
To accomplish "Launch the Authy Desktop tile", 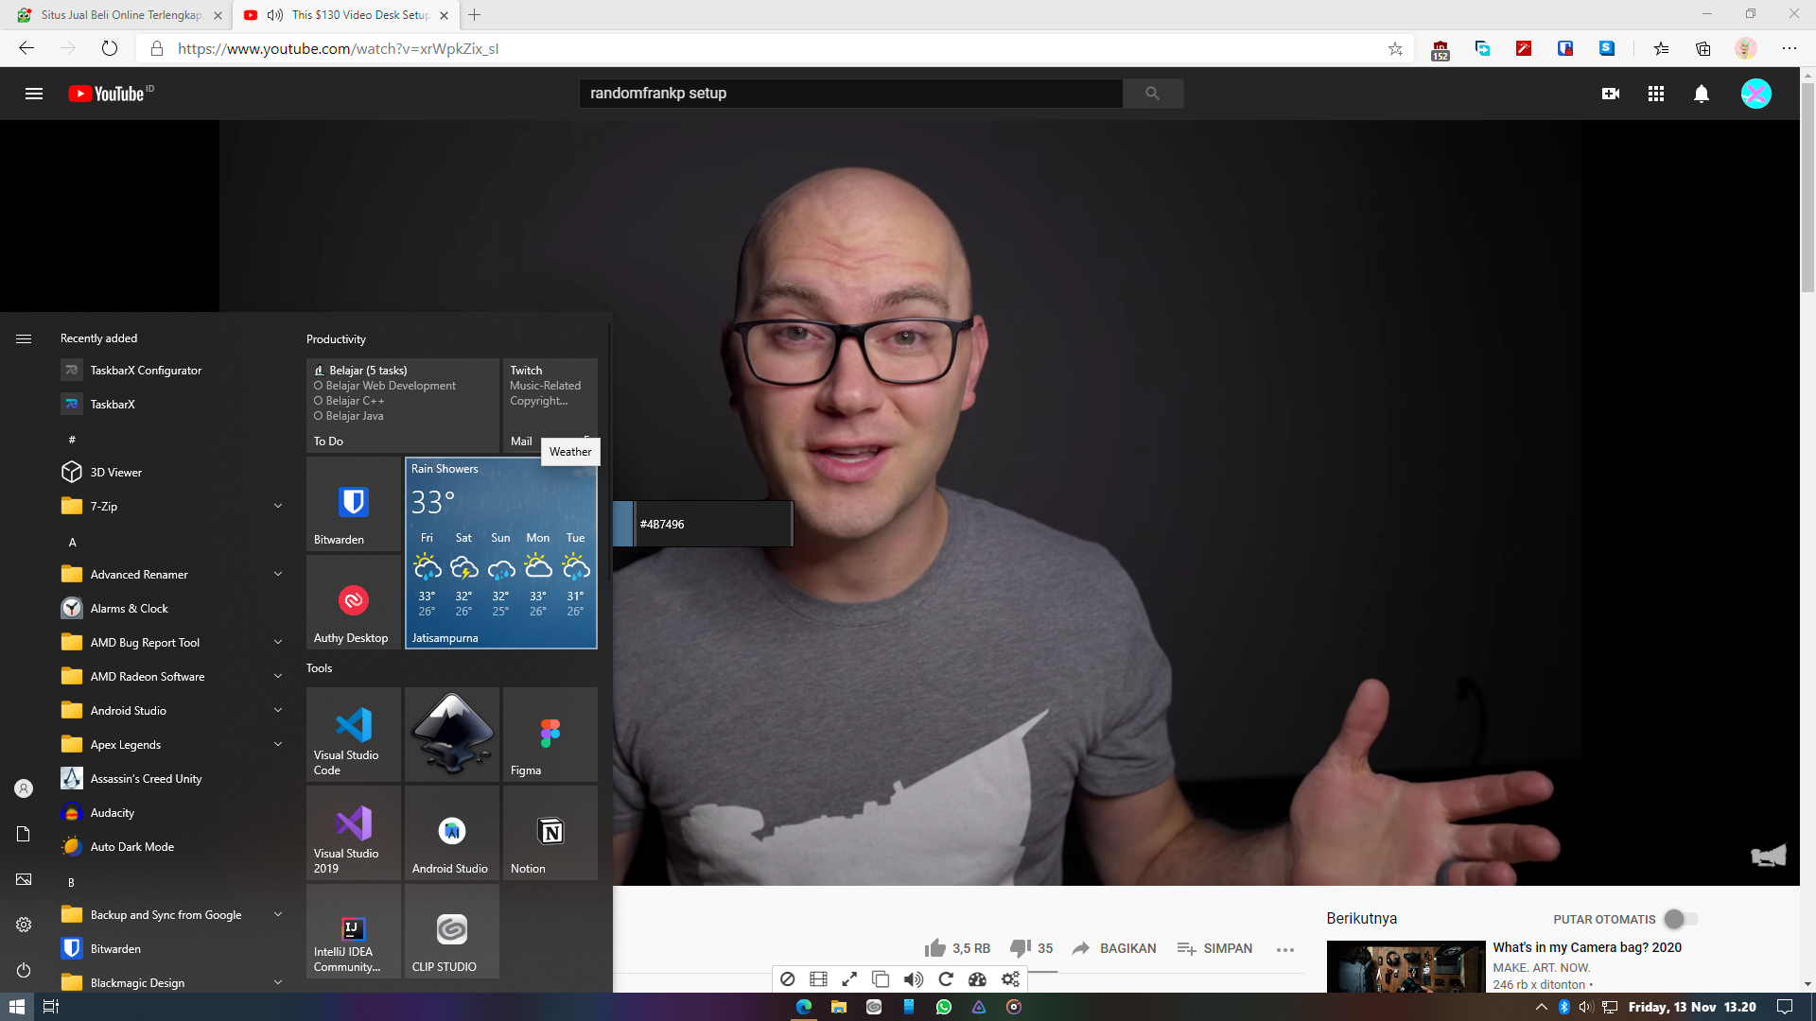I will point(354,602).
